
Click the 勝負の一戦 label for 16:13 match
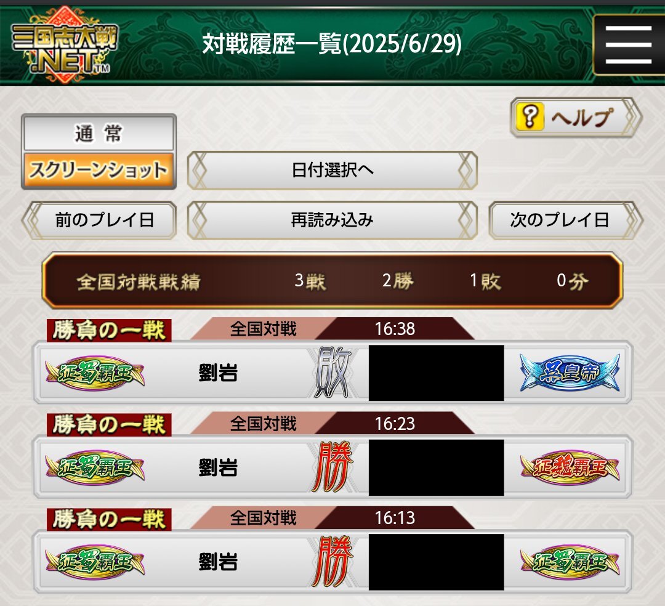[109, 520]
